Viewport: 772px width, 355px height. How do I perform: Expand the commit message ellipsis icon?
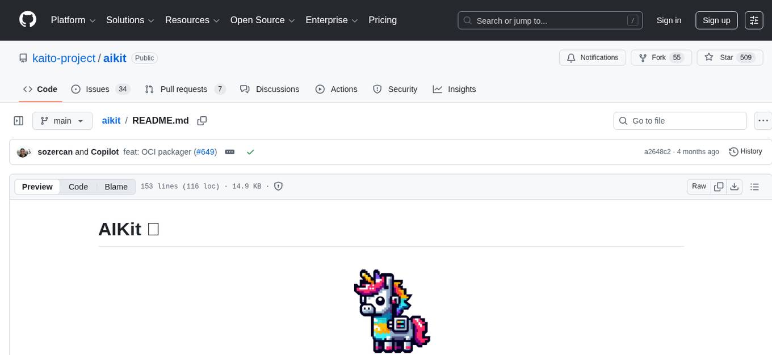point(229,151)
